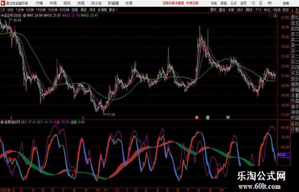Image resolution: width=299 pixels, height=192 pixels.
Task: Click the 自选 watchlist toolbar button
Action: pyautogui.click(x=277, y=10)
